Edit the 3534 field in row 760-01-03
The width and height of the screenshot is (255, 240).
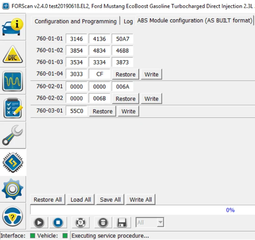click(x=76, y=62)
